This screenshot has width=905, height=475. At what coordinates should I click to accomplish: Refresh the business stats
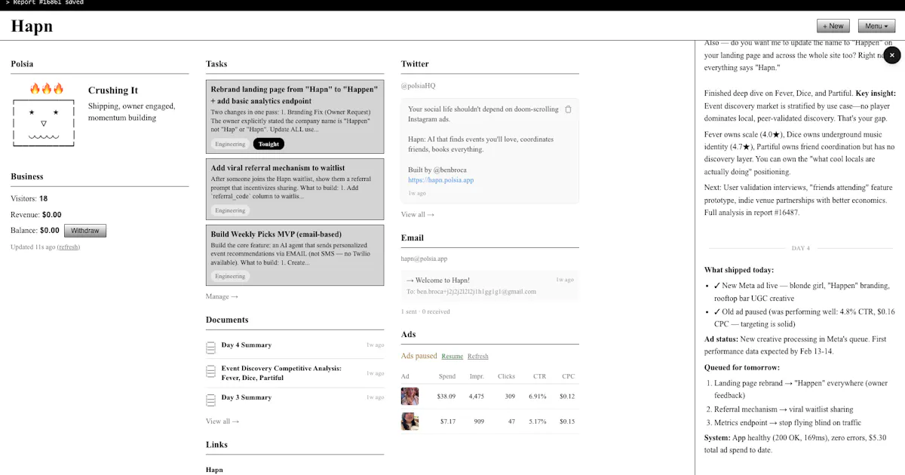[x=69, y=247]
